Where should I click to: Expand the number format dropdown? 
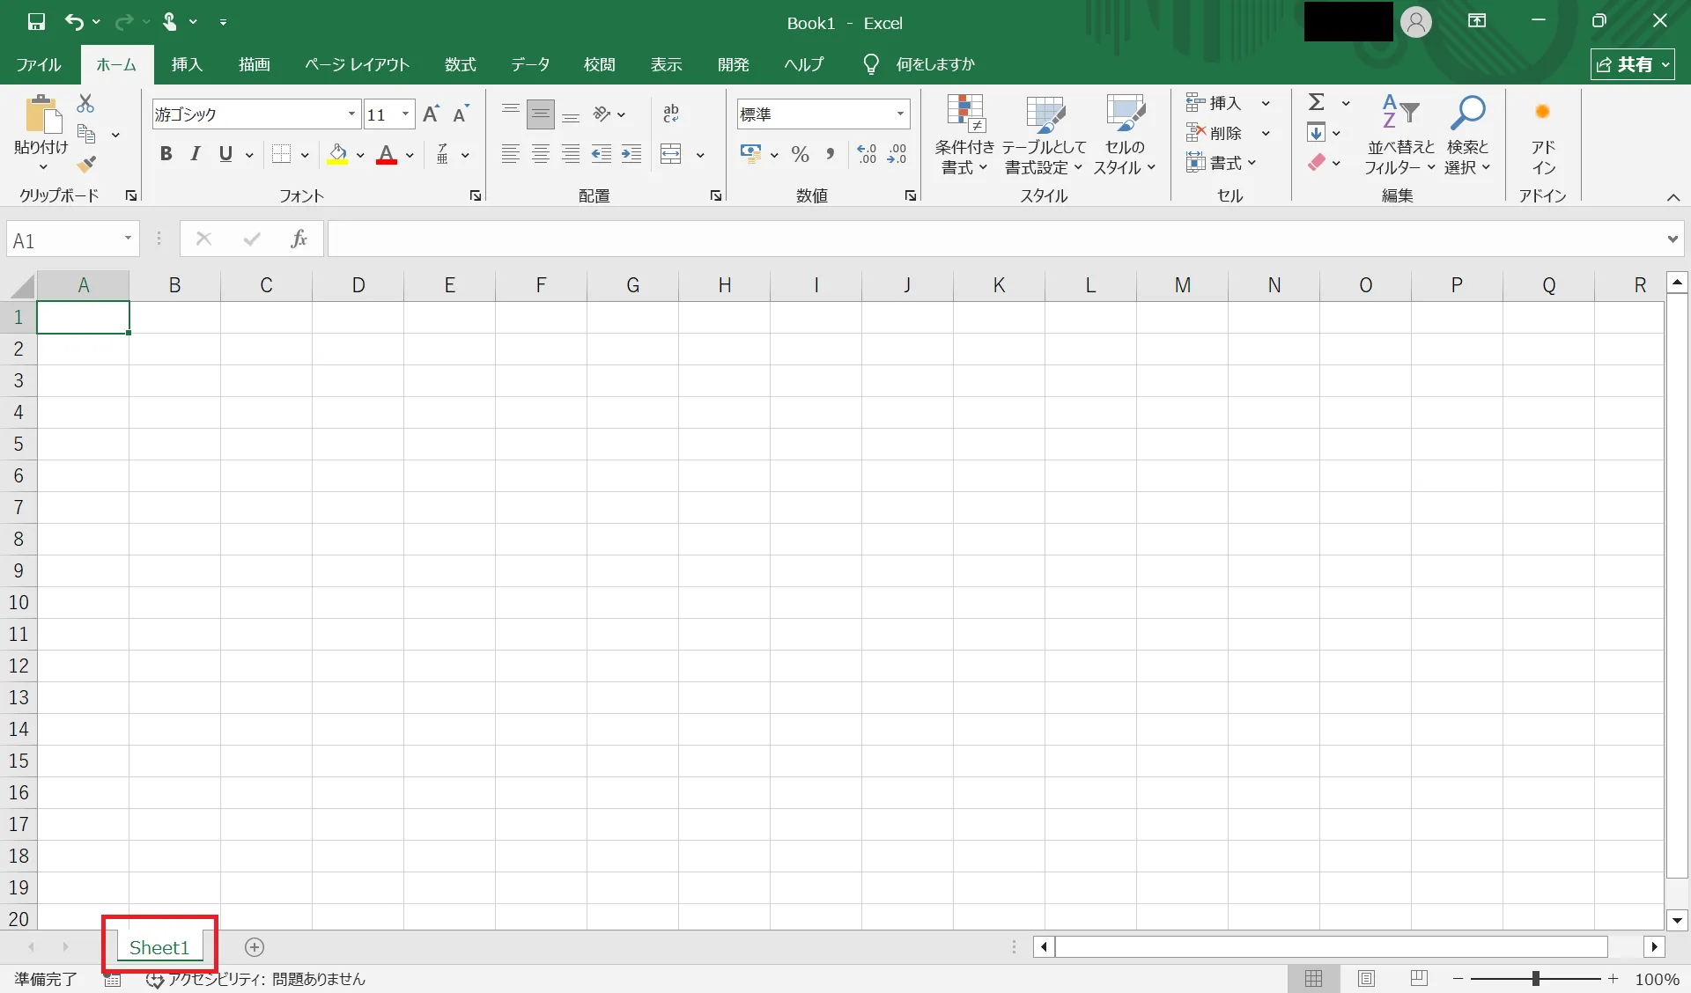click(x=900, y=114)
